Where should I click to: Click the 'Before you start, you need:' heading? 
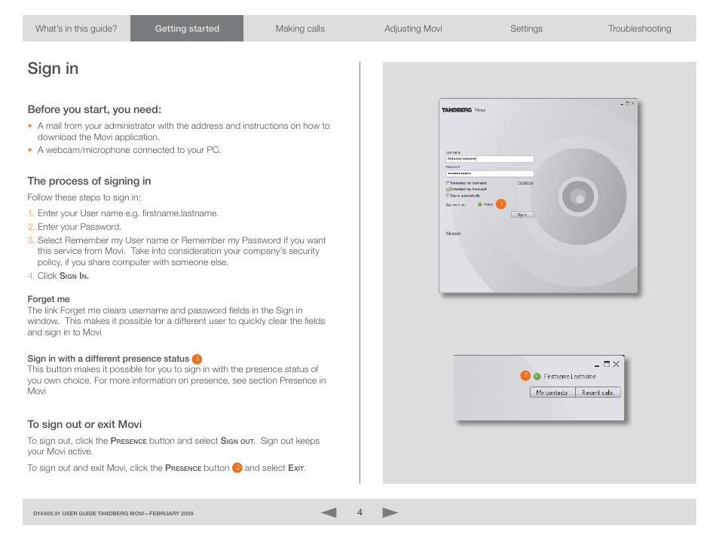(94, 109)
